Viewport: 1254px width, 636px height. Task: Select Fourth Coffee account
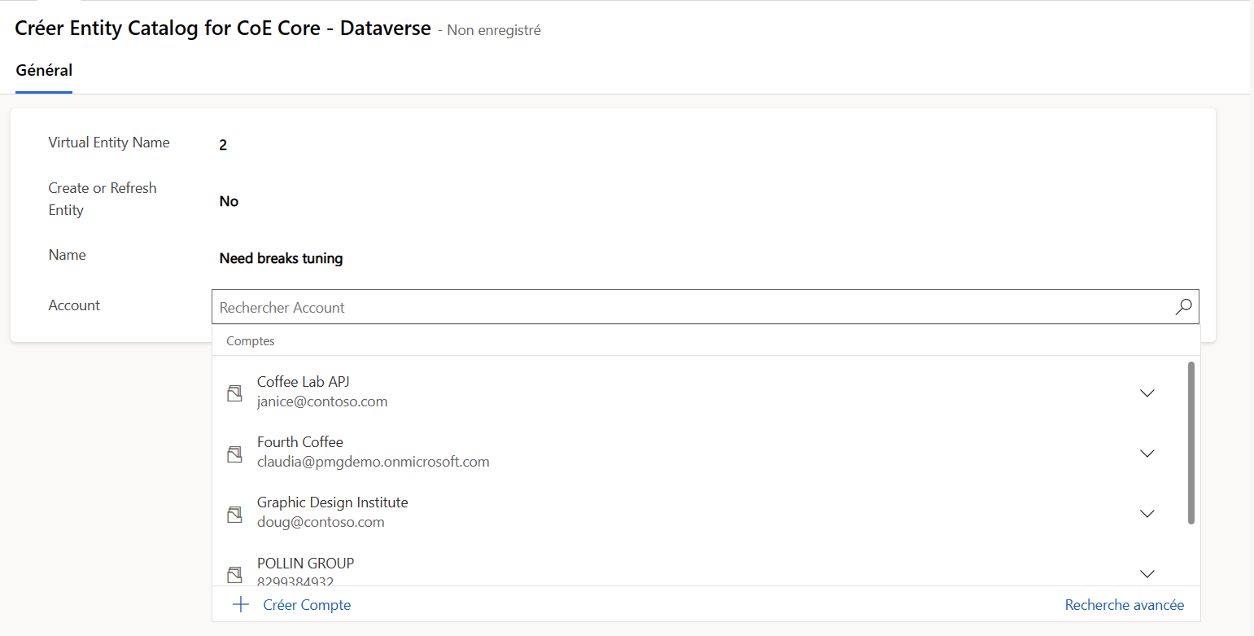click(706, 452)
